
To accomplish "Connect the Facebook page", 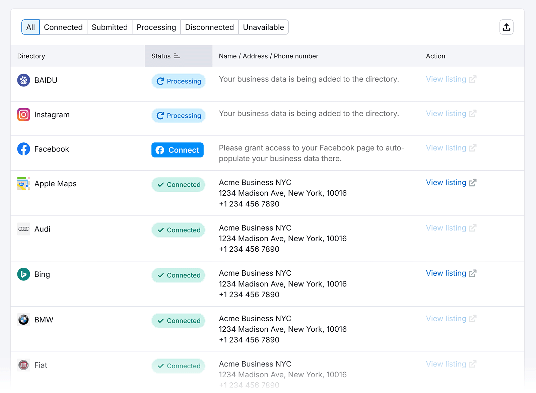I will [177, 150].
